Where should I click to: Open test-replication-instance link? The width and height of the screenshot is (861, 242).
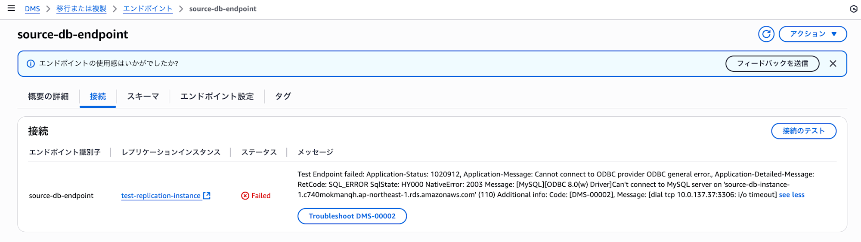click(161, 196)
